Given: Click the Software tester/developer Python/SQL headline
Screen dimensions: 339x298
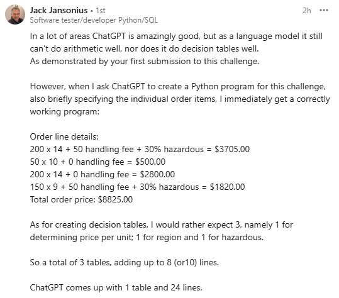Looking at the screenshot, I should pos(94,20).
